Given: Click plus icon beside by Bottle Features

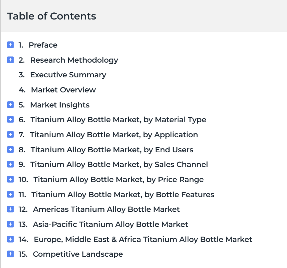Looking at the screenshot, I should point(10,194).
